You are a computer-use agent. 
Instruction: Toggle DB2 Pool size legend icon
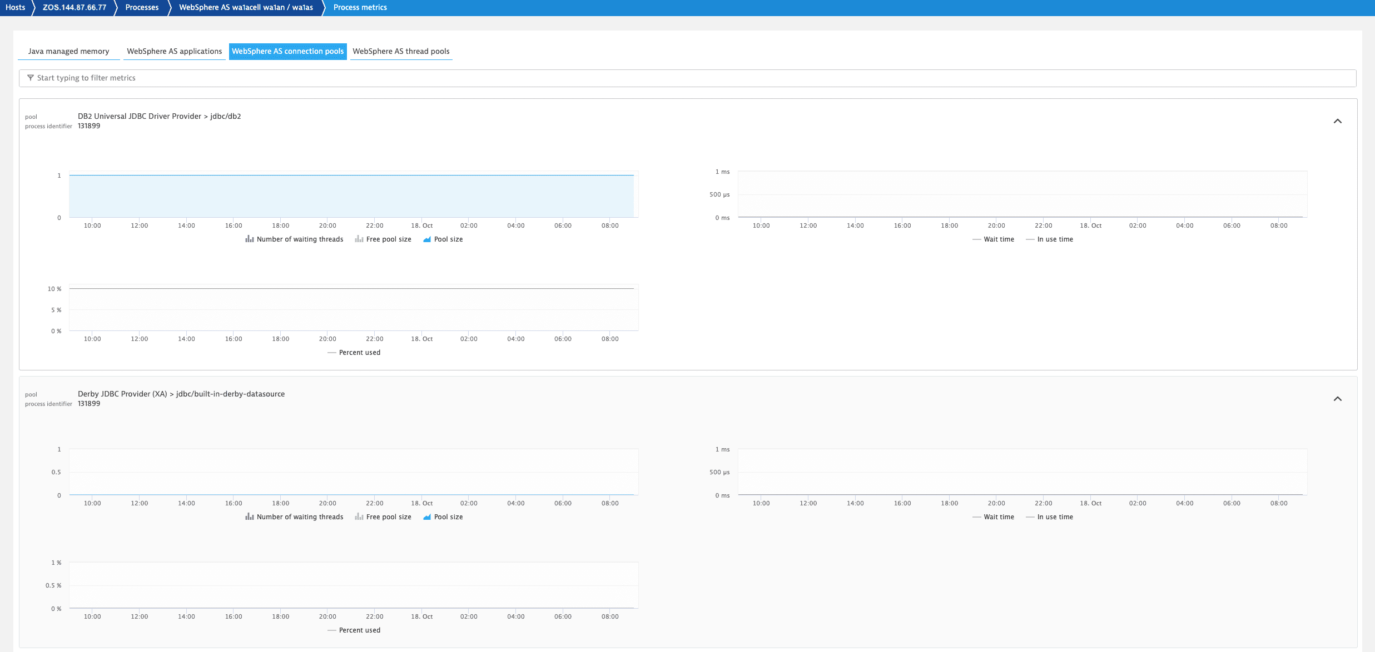[427, 239]
